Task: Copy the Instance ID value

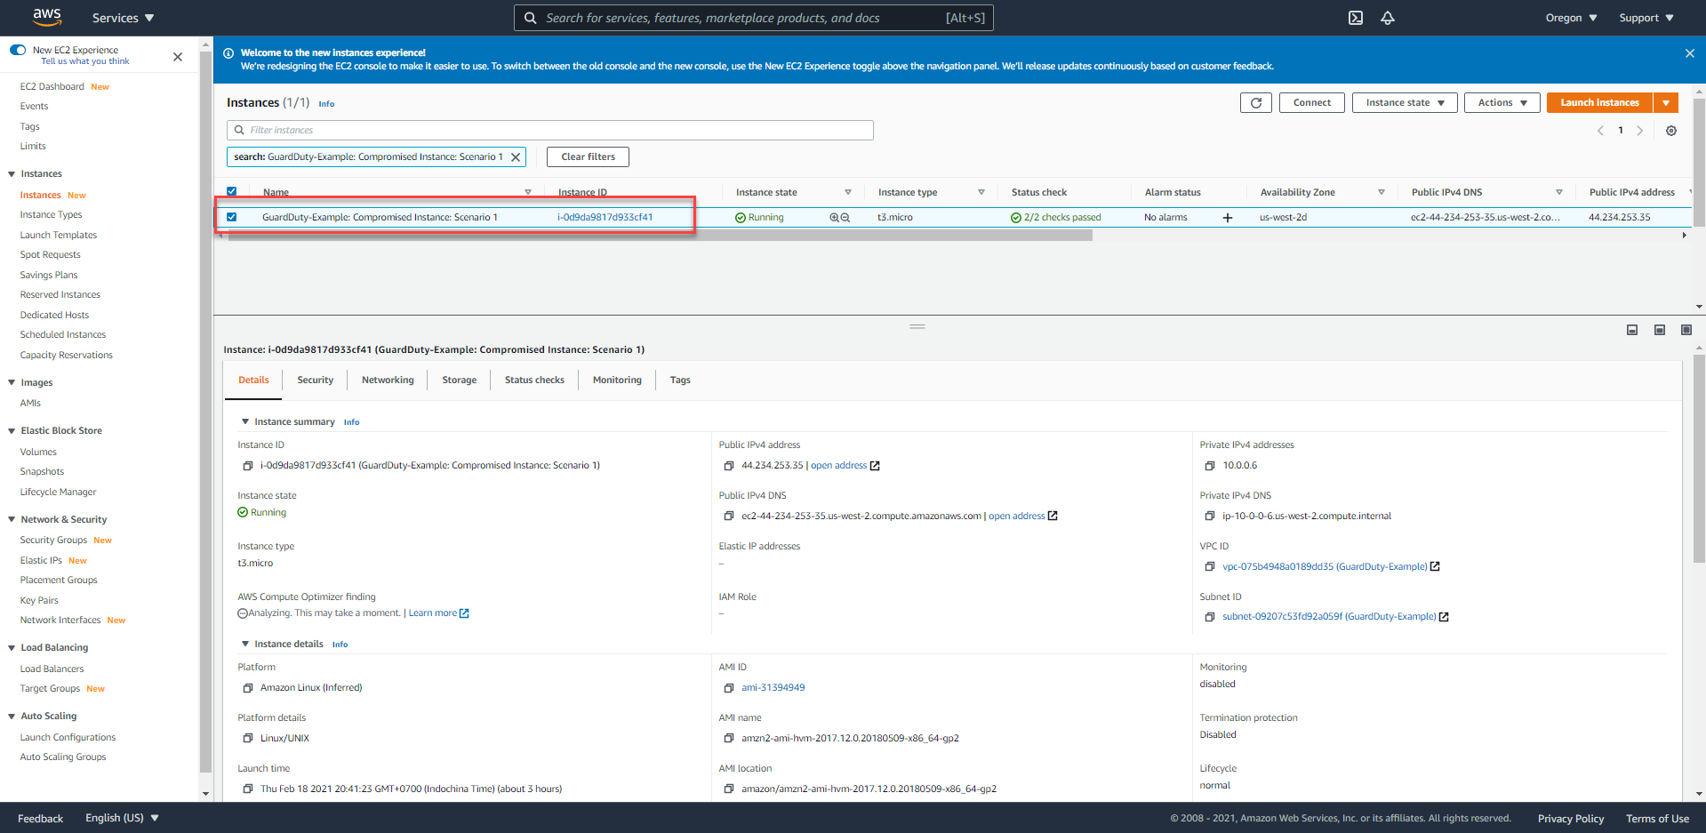Action: tap(248, 466)
